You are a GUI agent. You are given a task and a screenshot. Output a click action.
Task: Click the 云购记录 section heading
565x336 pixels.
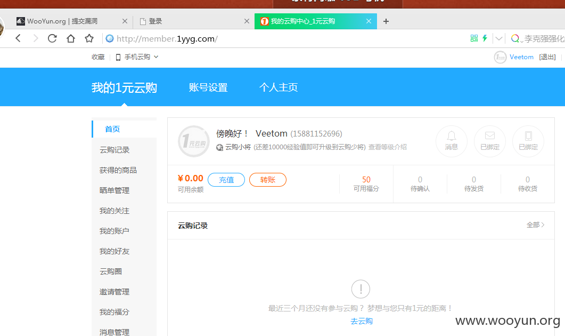pos(193,226)
